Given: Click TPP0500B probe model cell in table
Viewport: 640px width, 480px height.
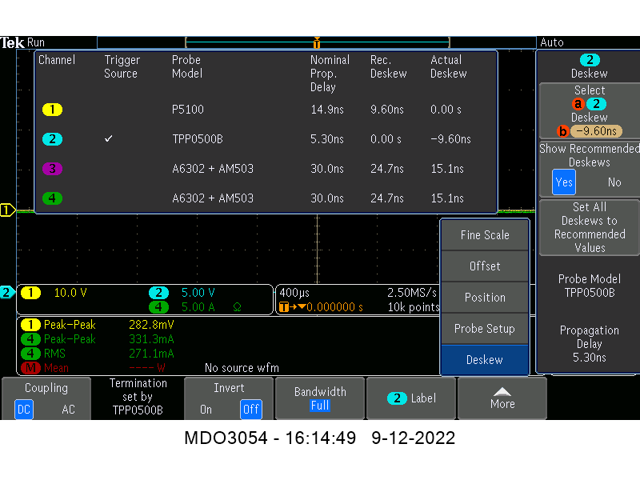Looking at the screenshot, I should 198,139.
